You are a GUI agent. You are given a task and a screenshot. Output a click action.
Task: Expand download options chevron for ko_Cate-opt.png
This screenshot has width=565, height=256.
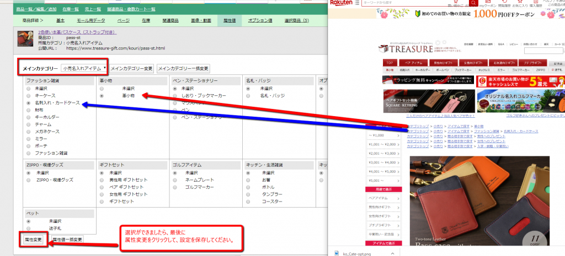[391, 252]
